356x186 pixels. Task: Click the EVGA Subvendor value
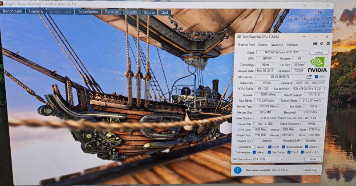[x=267, y=83]
